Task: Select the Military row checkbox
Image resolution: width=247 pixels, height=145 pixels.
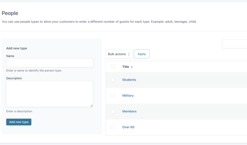Action: (x=113, y=96)
